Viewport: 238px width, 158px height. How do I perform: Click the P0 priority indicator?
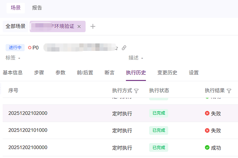click(x=33, y=48)
